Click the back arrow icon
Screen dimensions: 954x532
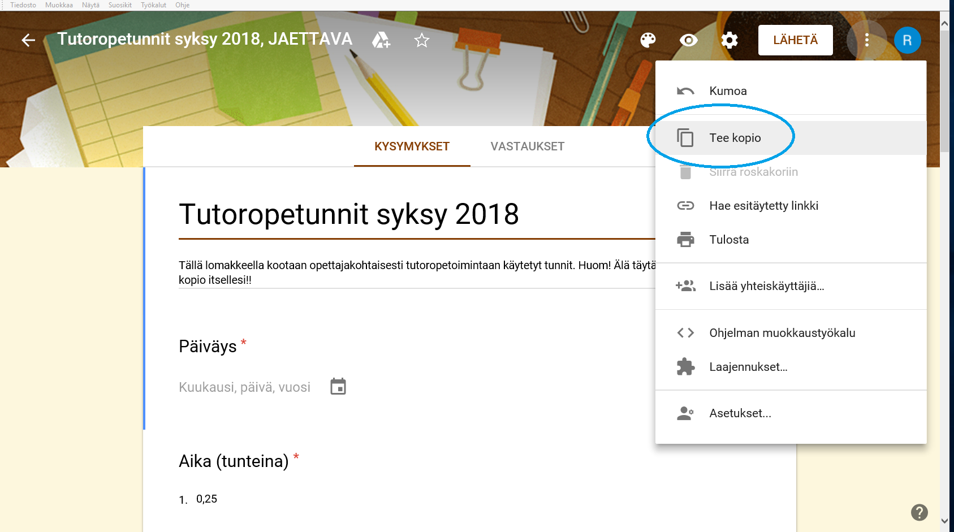(28, 40)
